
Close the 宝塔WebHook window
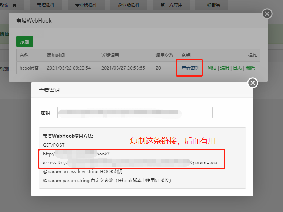(x=267, y=14)
